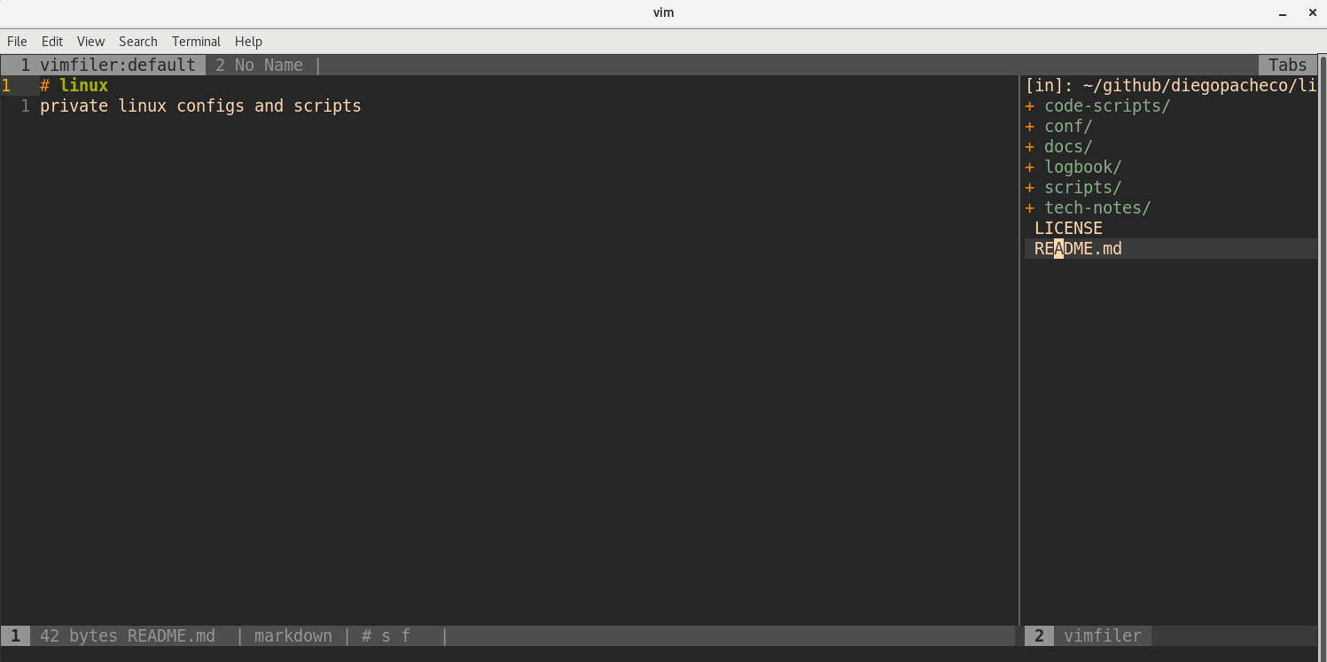Expand the code-scripts directory in vimfiler
Image resolution: width=1327 pixels, height=662 pixels.
click(1106, 105)
